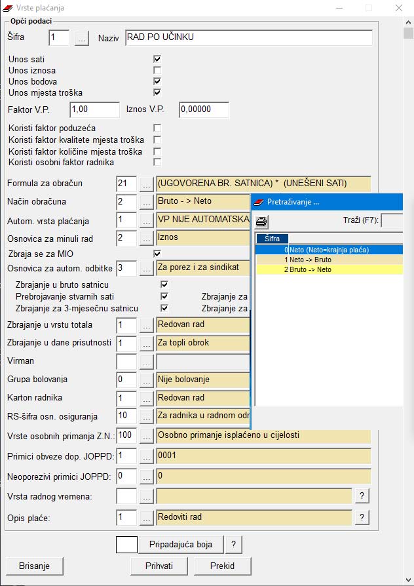
Task: Click the Naziv input field
Action: pyautogui.click(x=249, y=38)
